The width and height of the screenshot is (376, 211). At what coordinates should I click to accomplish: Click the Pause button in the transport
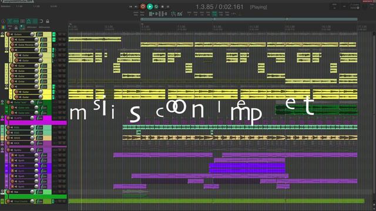[168, 6]
